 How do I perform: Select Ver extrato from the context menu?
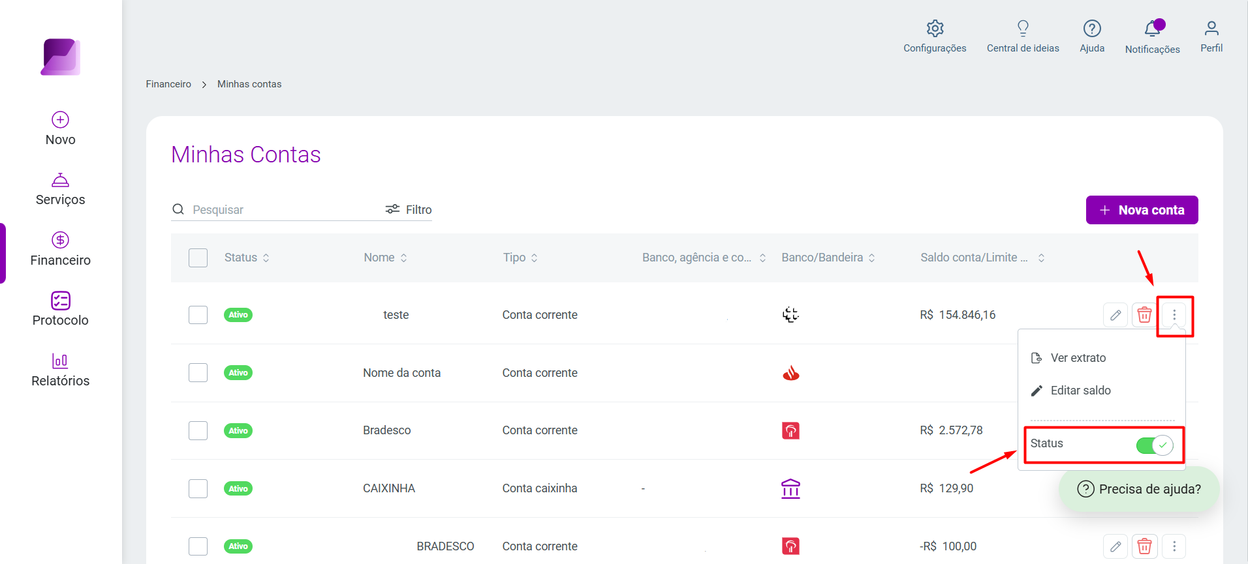(1078, 358)
